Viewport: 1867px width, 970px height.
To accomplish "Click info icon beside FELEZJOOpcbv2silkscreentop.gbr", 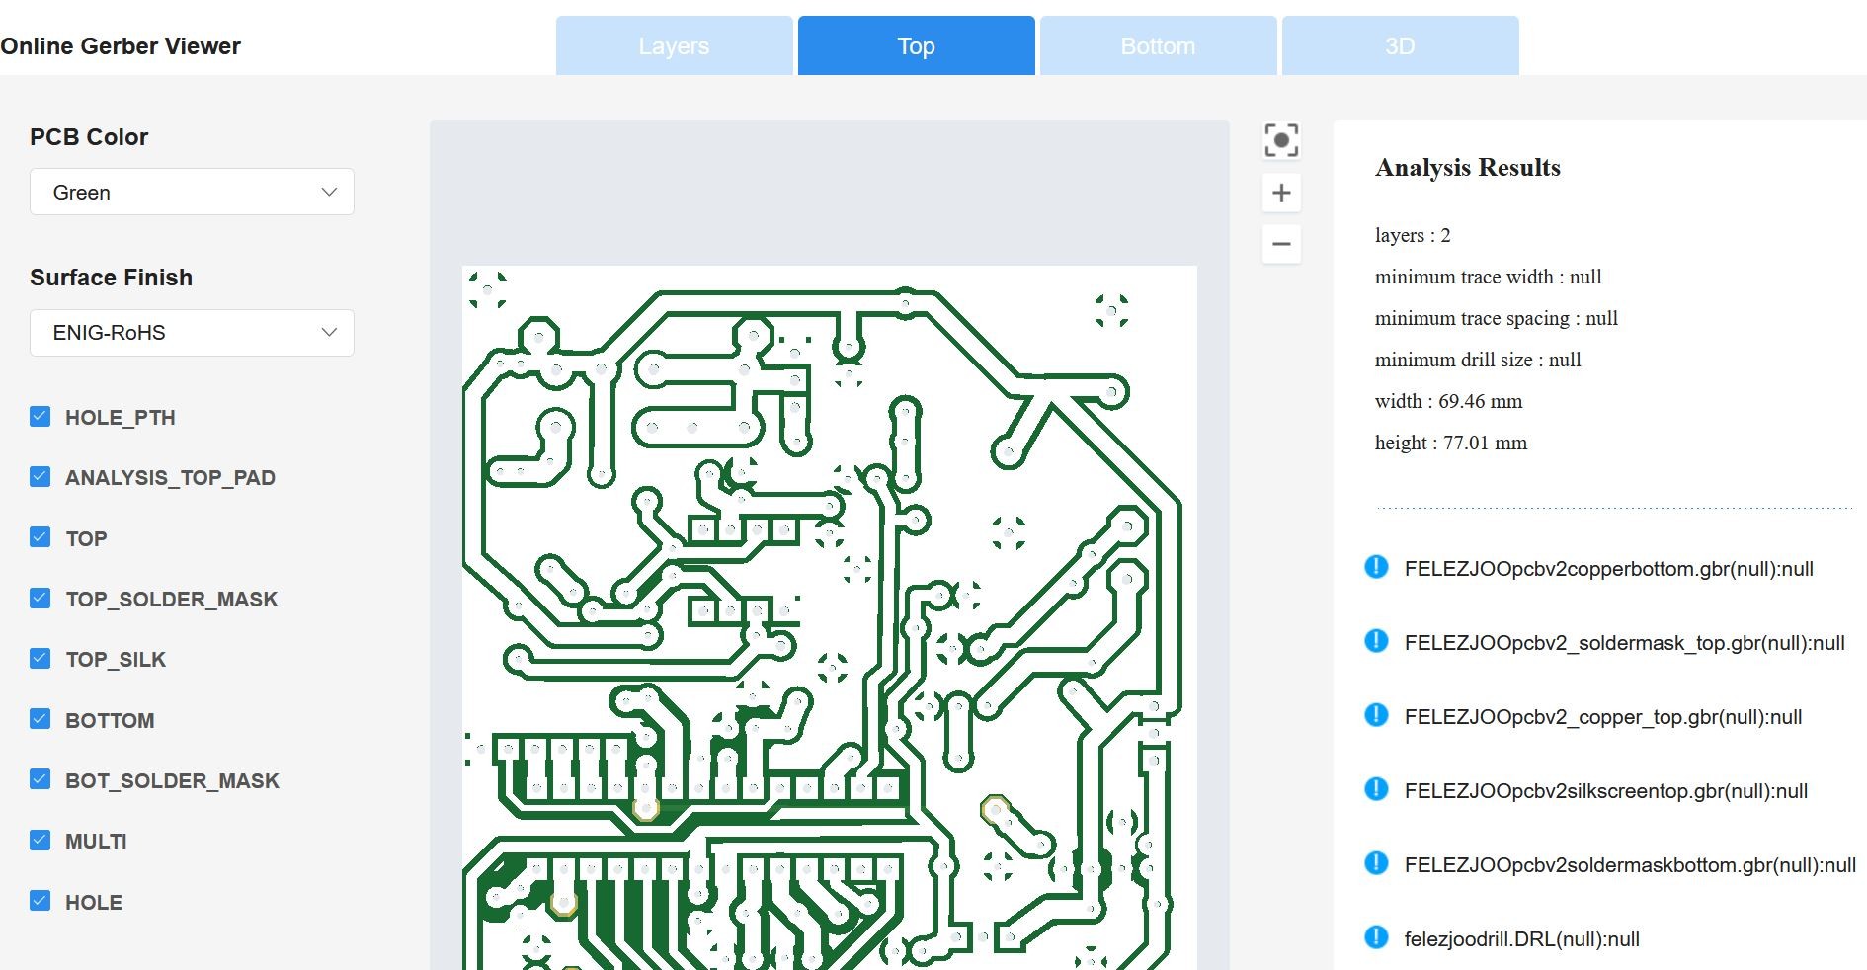I will 1376,789.
